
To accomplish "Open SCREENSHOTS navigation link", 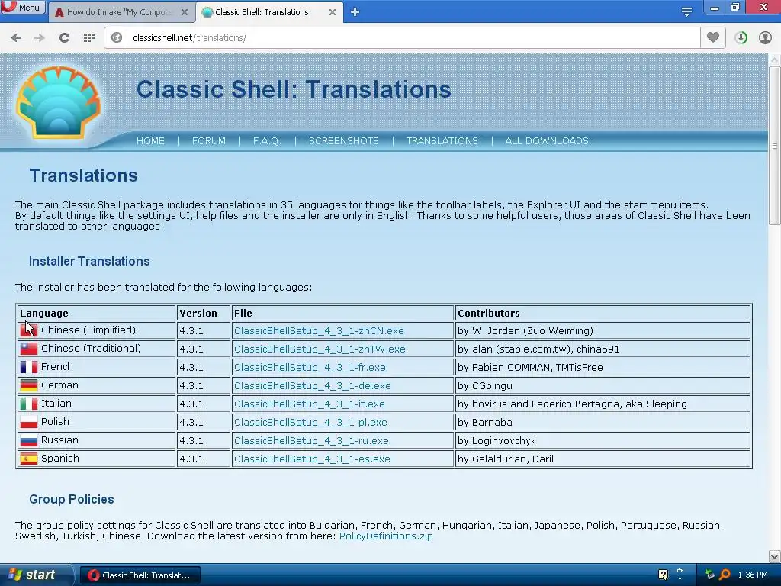I will (344, 141).
